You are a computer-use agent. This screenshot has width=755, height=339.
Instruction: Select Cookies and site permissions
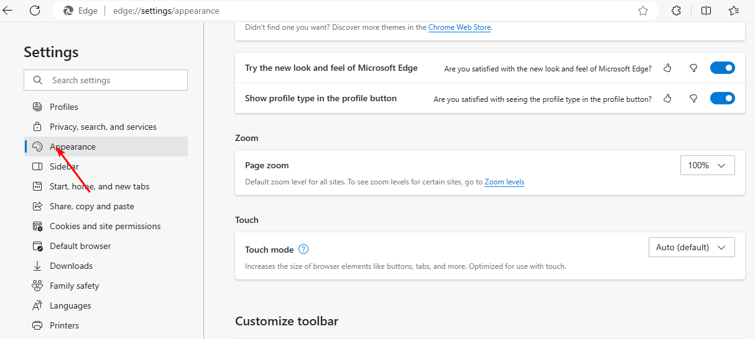coord(106,226)
